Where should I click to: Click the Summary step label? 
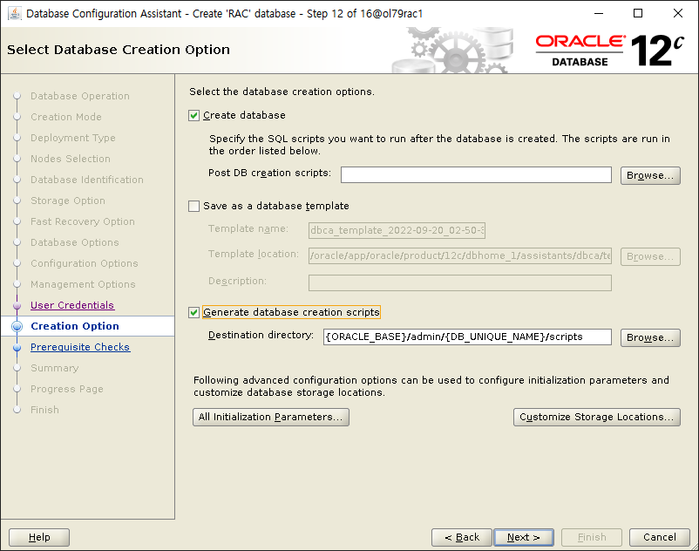pos(54,368)
